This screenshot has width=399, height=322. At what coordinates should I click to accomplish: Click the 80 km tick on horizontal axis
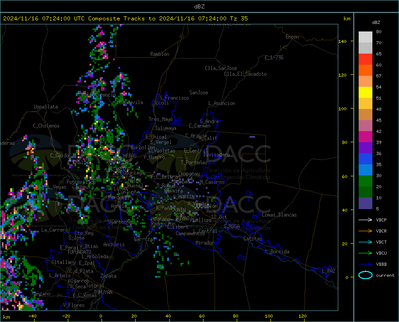coord(235,316)
